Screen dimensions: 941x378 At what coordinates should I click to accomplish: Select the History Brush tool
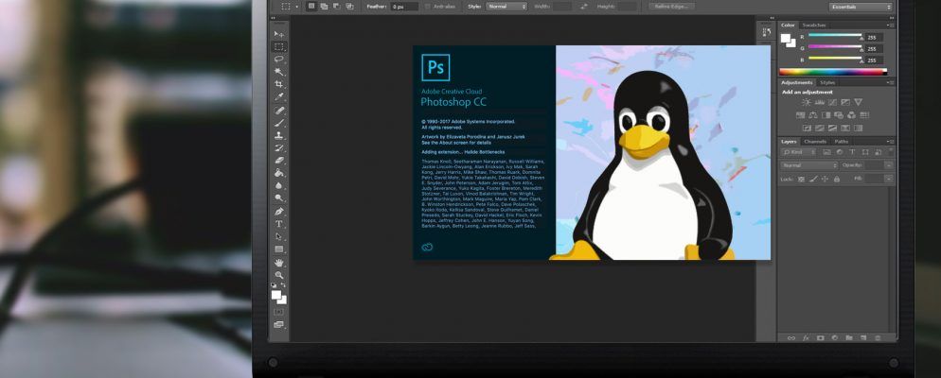(279, 148)
